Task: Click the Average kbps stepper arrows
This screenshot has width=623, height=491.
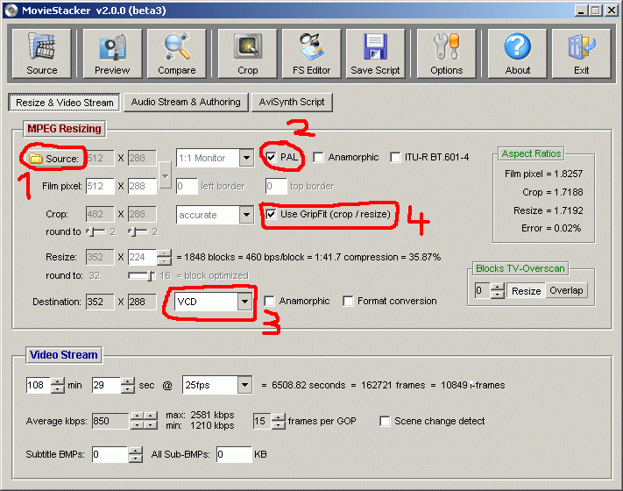Action: (x=144, y=421)
